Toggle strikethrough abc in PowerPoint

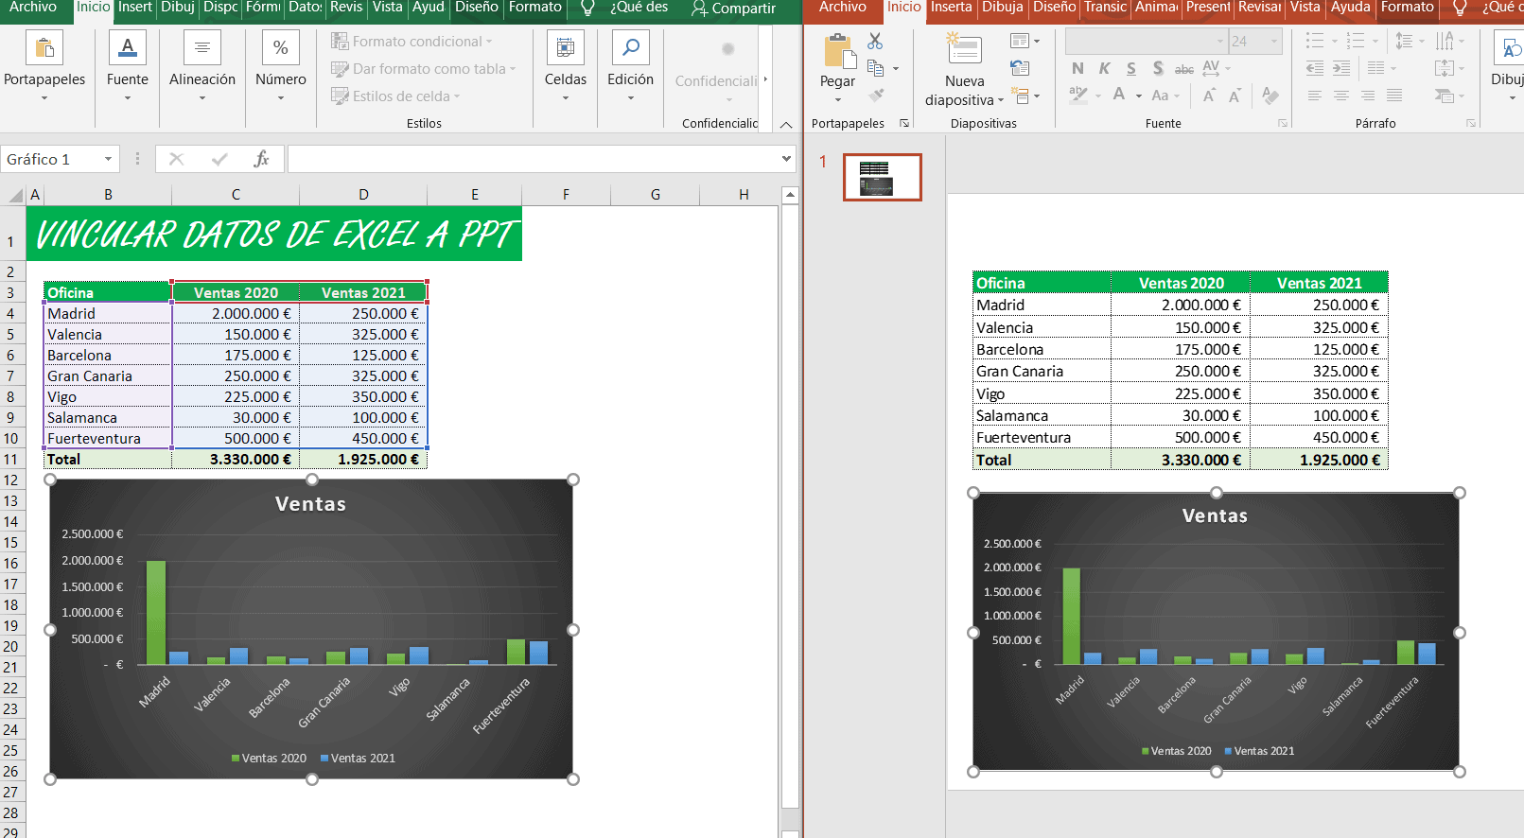[1184, 68]
